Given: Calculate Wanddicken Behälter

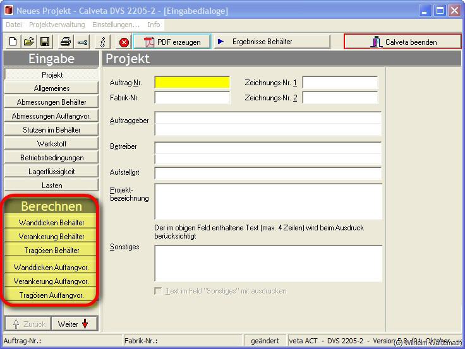Looking at the screenshot, I should 52,223.
